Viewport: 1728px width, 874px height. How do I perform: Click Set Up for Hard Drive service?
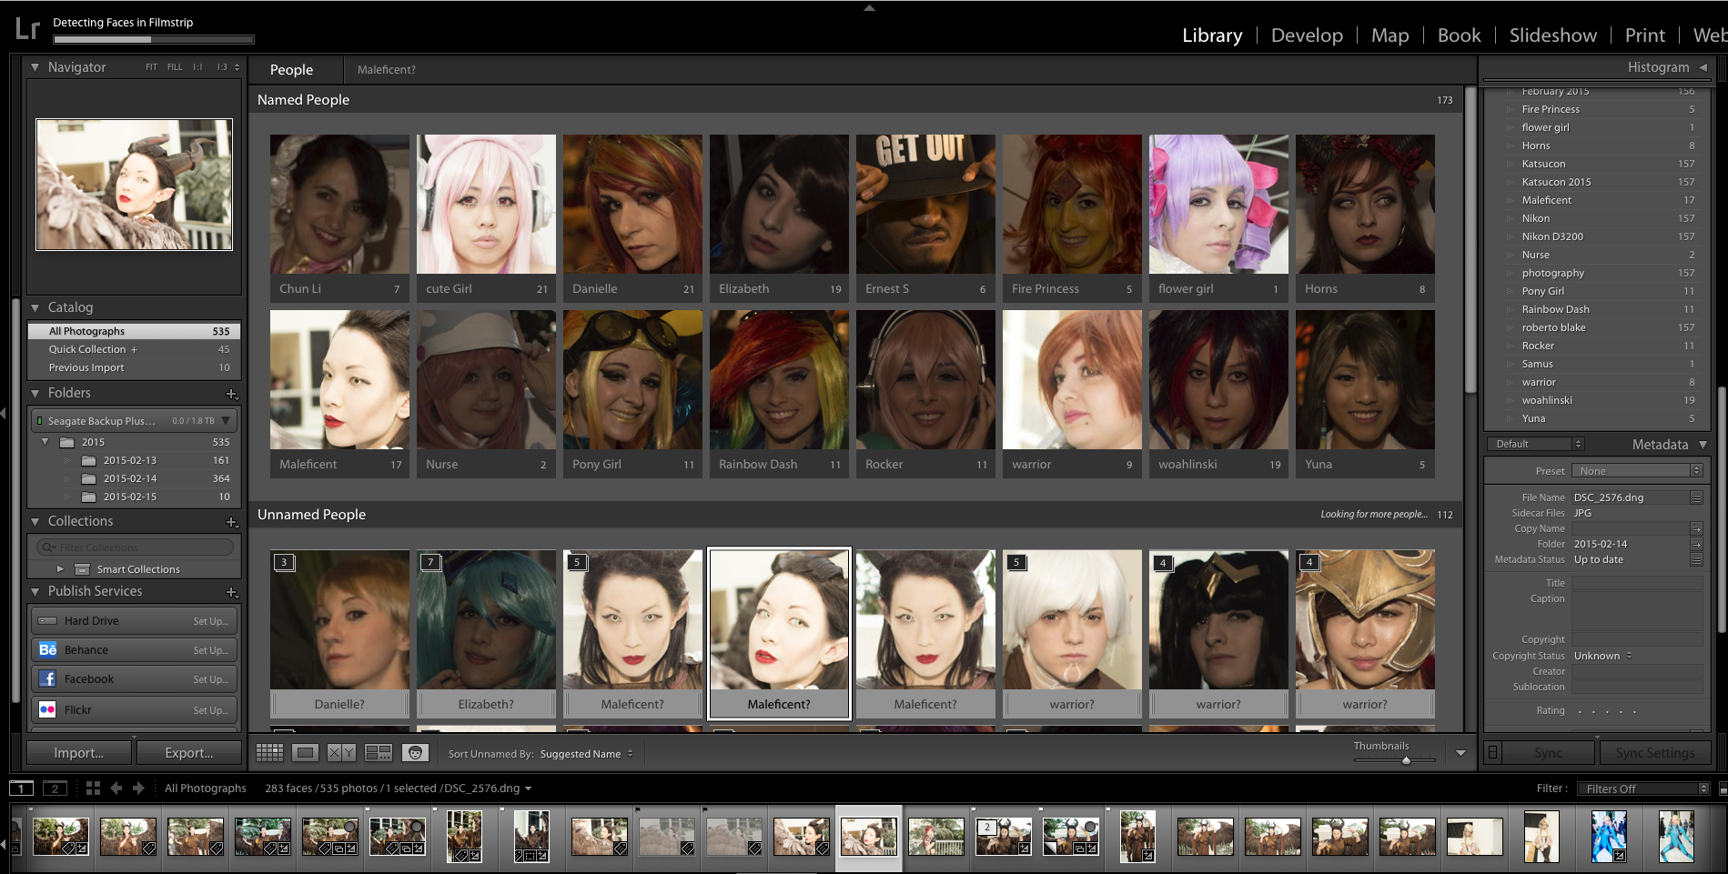(x=210, y=621)
